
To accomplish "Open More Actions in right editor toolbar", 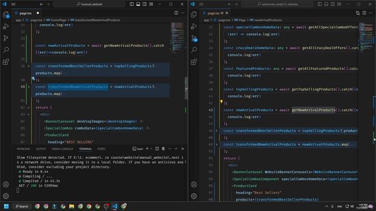I will [371, 13].
